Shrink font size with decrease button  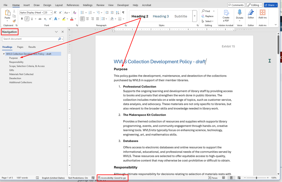[60, 13]
